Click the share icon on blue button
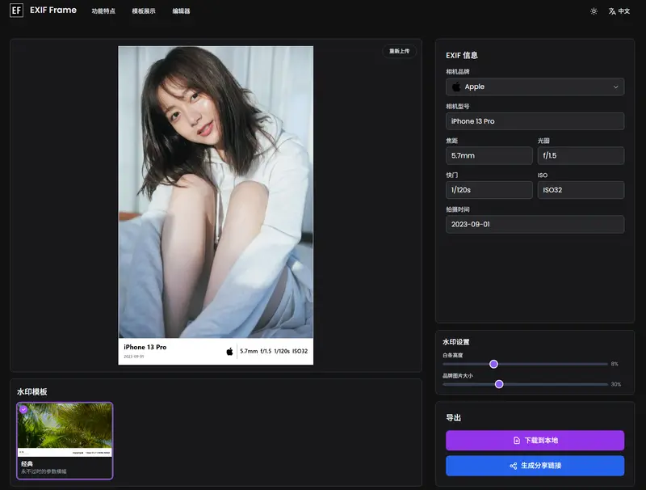The image size is (646, 490). tap(514, 466)
